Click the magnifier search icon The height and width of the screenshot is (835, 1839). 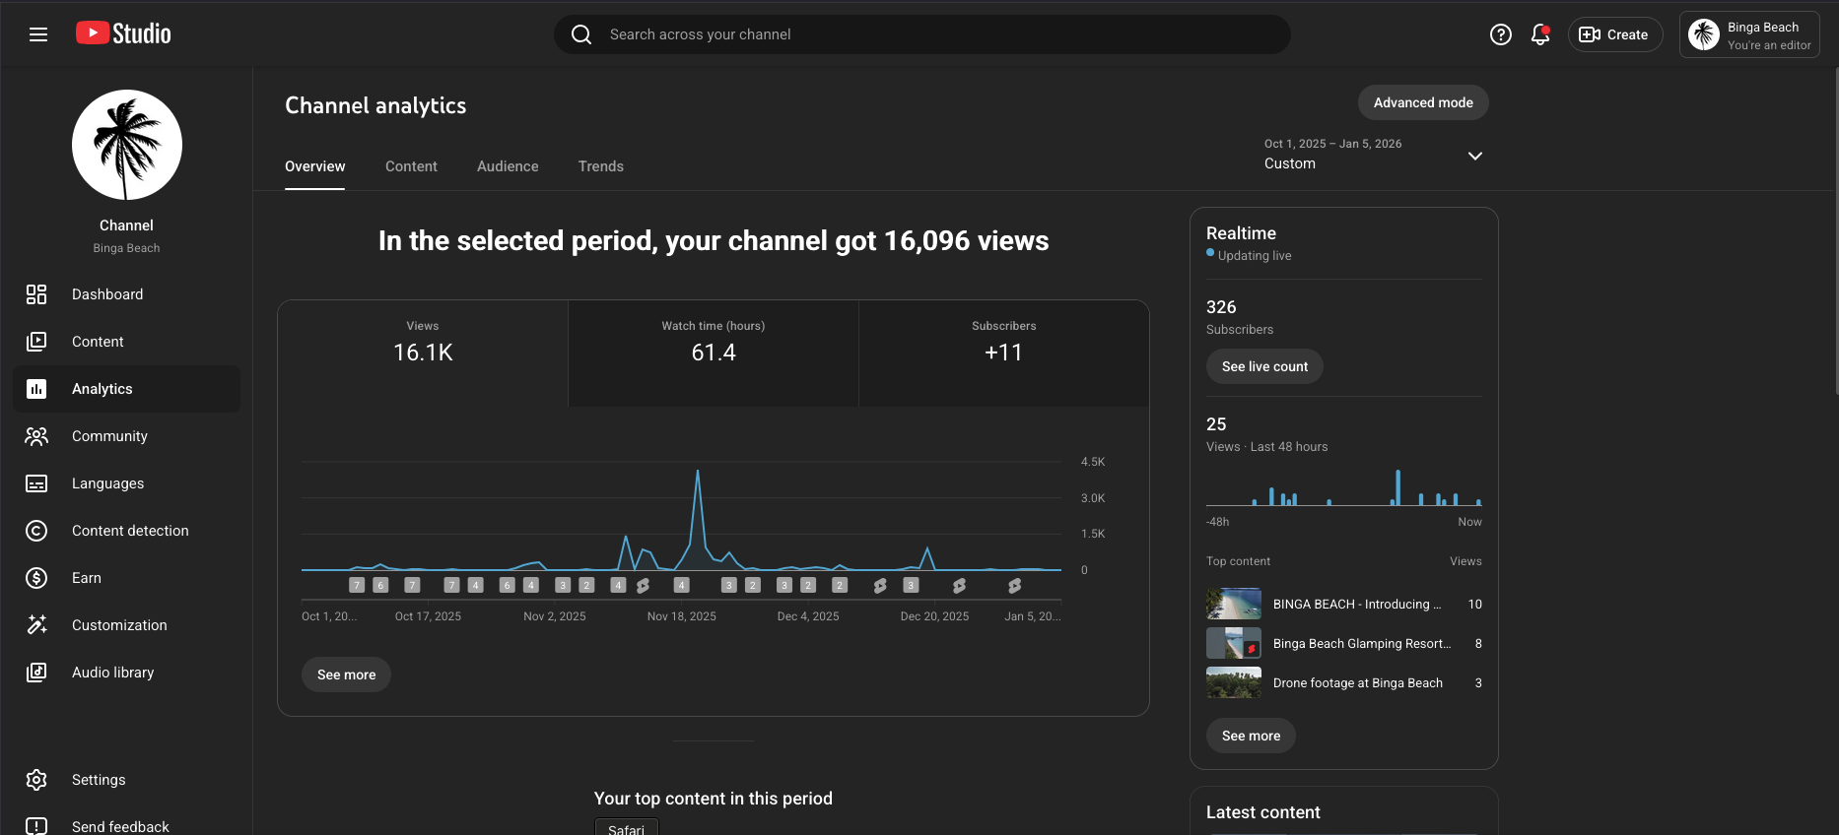click(x=581, y=34)
